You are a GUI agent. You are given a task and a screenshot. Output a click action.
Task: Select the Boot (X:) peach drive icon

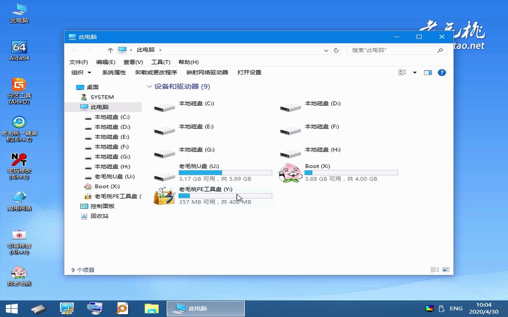click(290, 173)
